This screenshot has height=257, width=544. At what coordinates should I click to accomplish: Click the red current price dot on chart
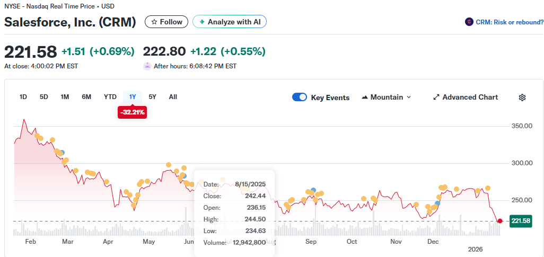[x=500, y=221]
